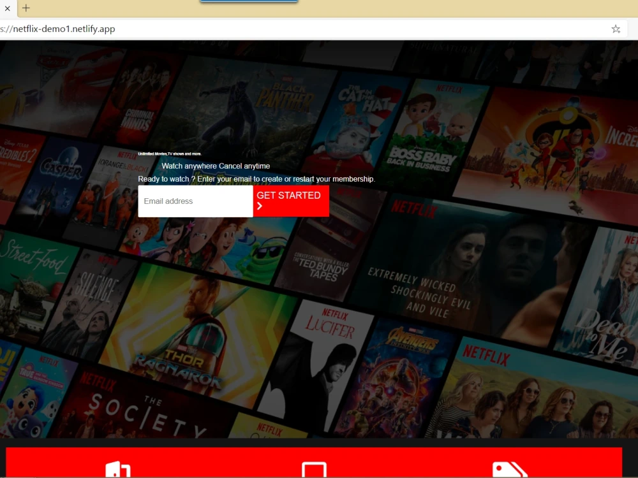Screen dimensions: 638x478
Task: Click the GET STARTED button
Action: pos(291,201)
